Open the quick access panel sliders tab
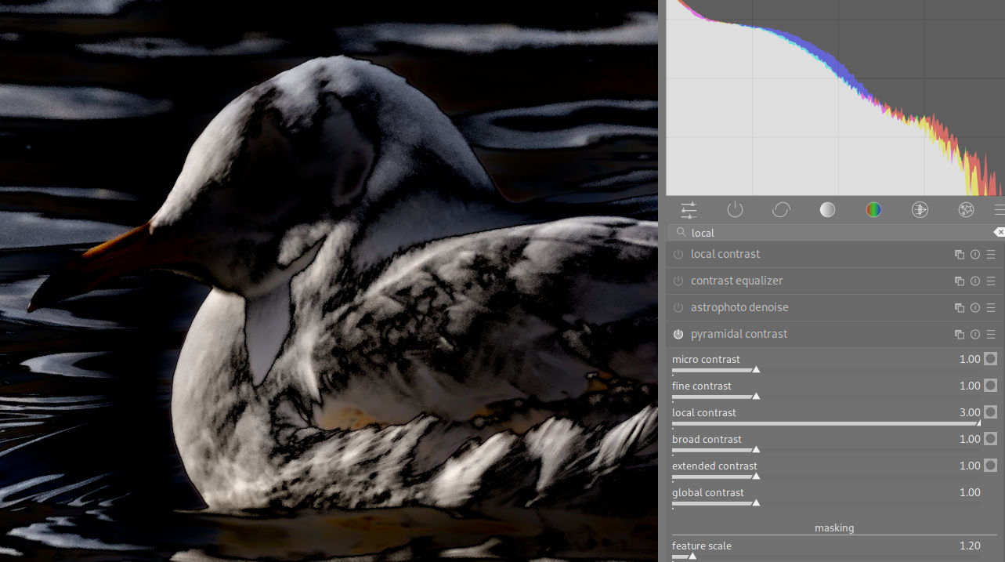 tap(689, 209)
